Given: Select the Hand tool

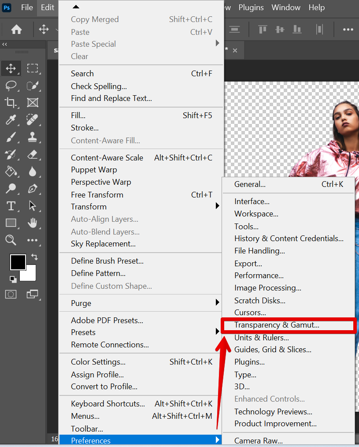Looking at the screenshot, I should pos(33,223).
